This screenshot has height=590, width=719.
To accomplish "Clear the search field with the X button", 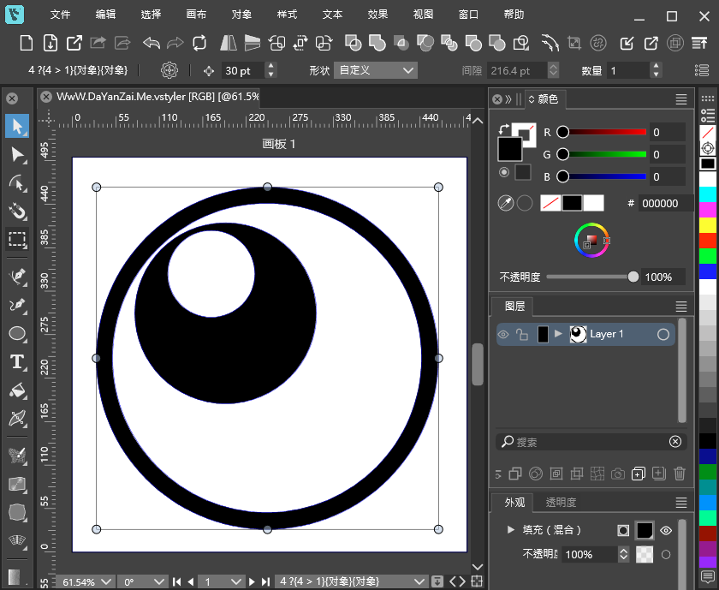I will pos(675,441).
